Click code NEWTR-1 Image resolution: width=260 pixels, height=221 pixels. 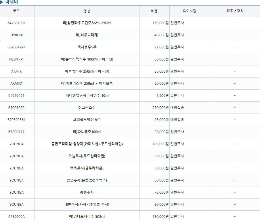click(16, 59)
